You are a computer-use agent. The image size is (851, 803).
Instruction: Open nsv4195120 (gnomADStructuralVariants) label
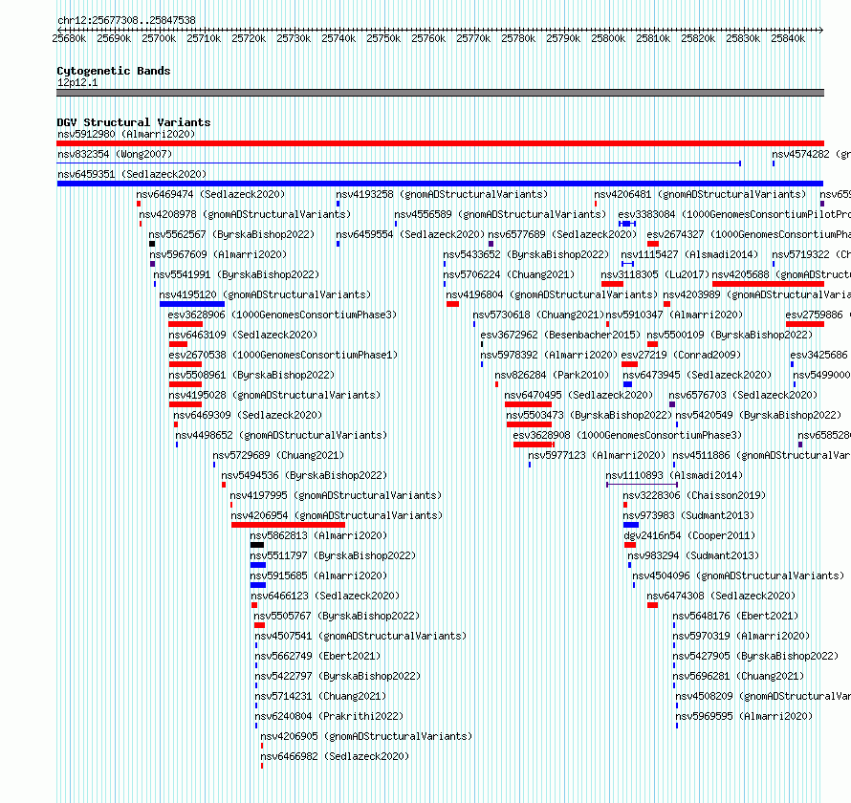click(265, 294)
